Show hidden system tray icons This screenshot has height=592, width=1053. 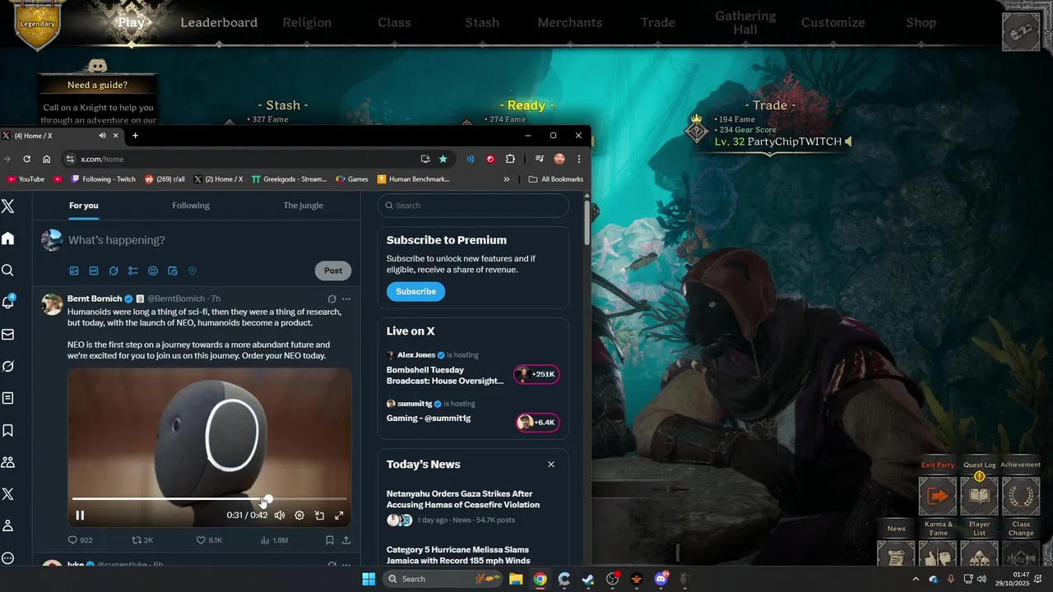click(916, 579)
